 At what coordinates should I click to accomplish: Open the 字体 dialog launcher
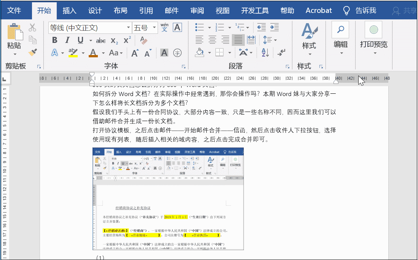183,67
